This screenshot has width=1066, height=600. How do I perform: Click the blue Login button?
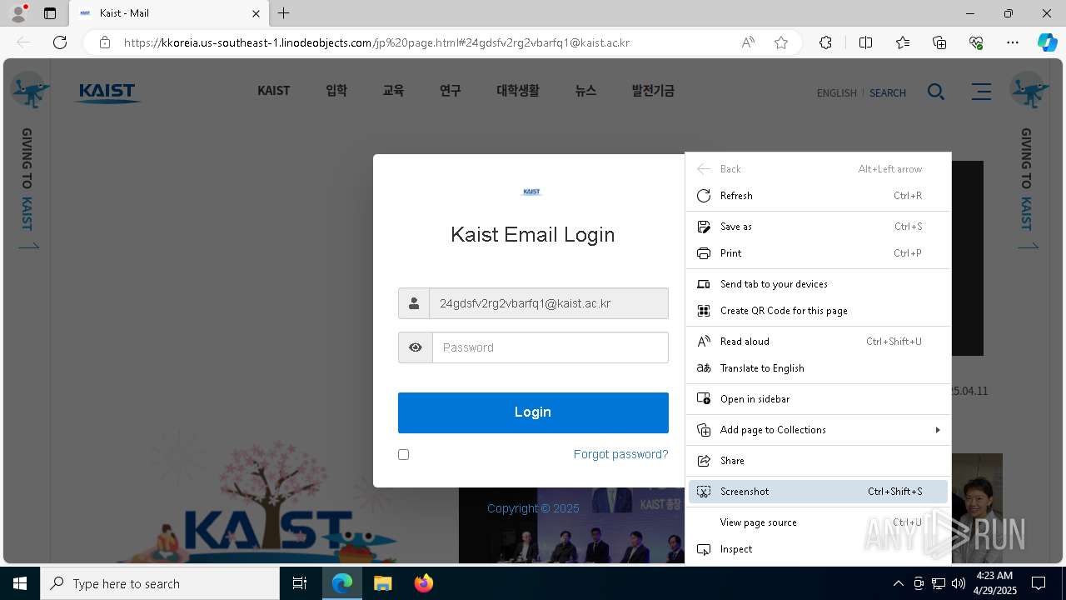pyautogui.click(x=533, y=412)
